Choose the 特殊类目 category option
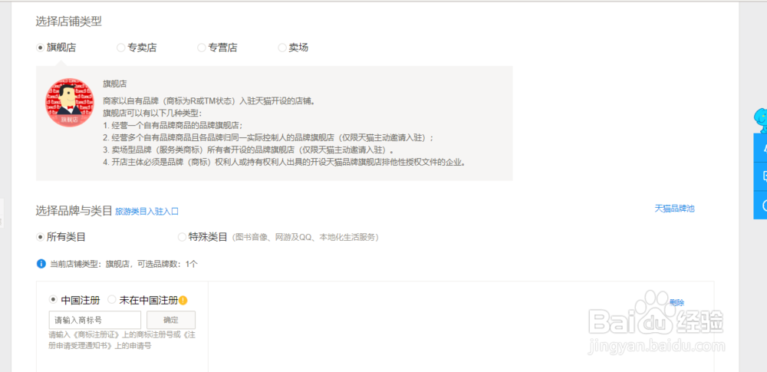 tap(182, 237)
